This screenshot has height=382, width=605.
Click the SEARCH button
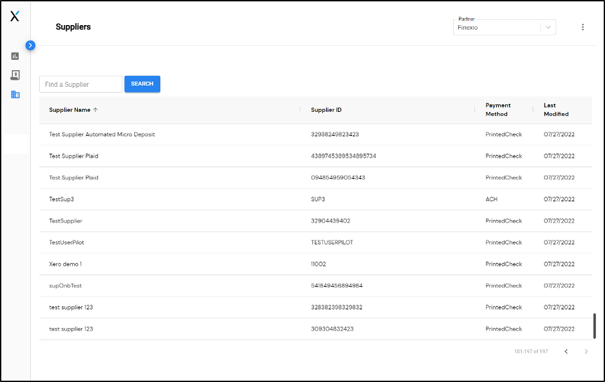tap(142, 84)
